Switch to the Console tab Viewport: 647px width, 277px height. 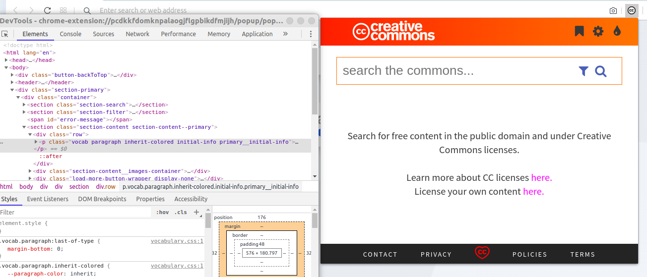[70, 34]
